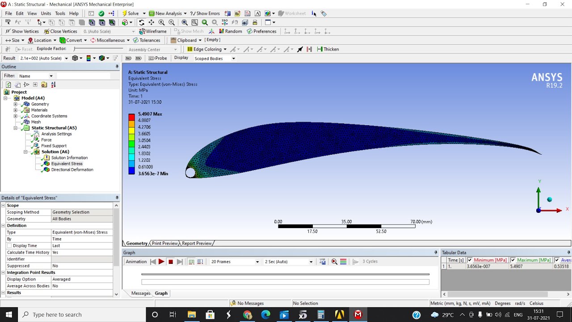Click the Expand All icon in Outline toolbar
The image size is (572, 322).
[x=35, y=85]
